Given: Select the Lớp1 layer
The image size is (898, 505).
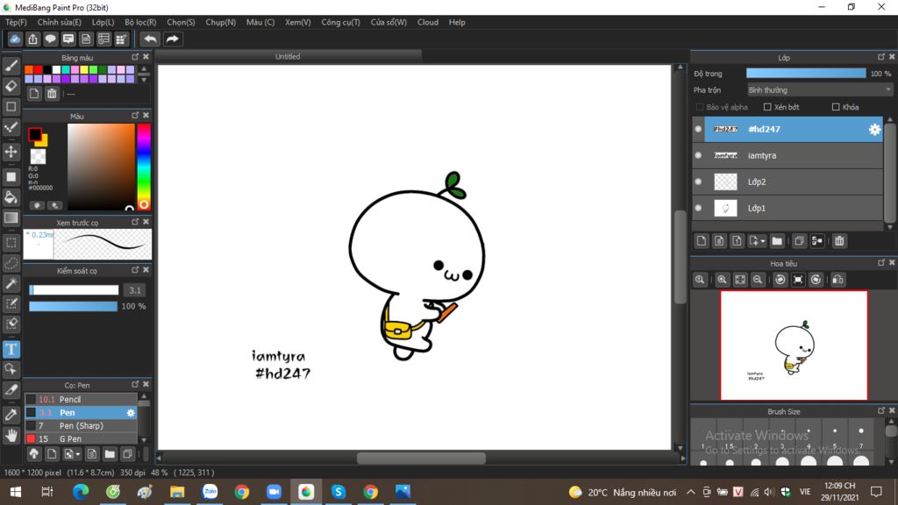Looking at the screenshot, I should [788, 209].
